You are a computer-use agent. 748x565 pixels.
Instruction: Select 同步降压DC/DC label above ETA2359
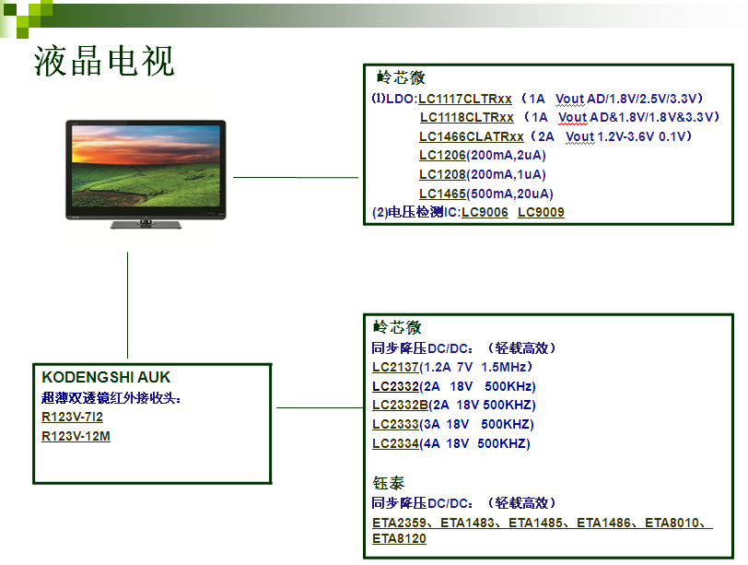422,503
